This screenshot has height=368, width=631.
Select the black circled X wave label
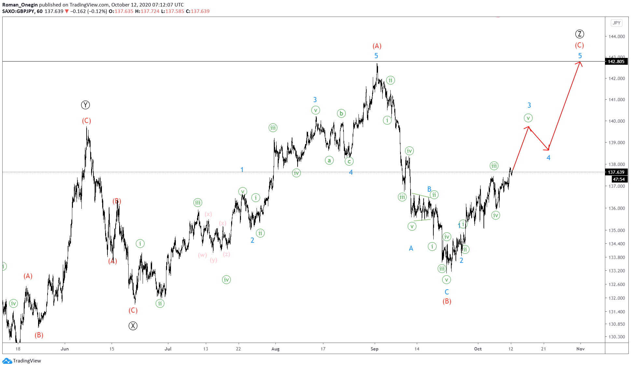click(x=133, y=326)
